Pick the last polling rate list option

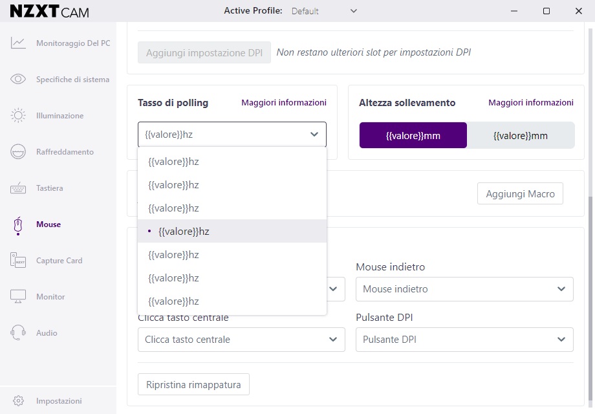pyautogui.click(x=232, y=301)
